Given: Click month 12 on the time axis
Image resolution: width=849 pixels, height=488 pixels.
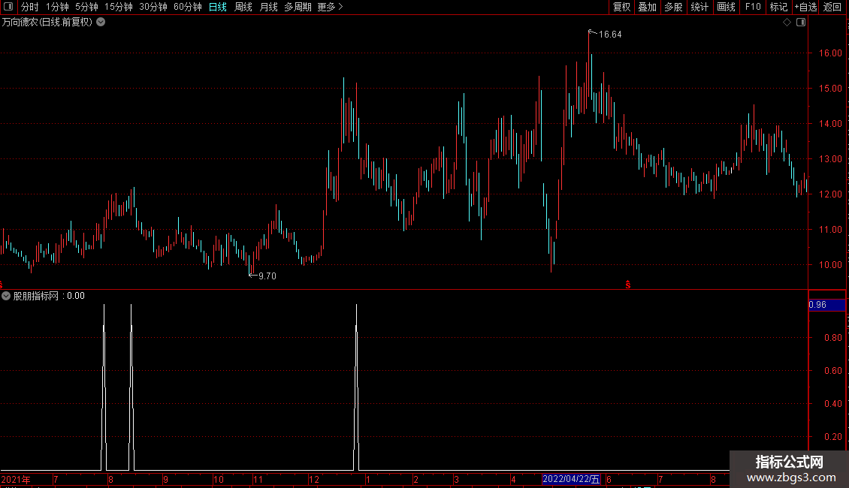Looking at the screenshot, I should point(314,480).
